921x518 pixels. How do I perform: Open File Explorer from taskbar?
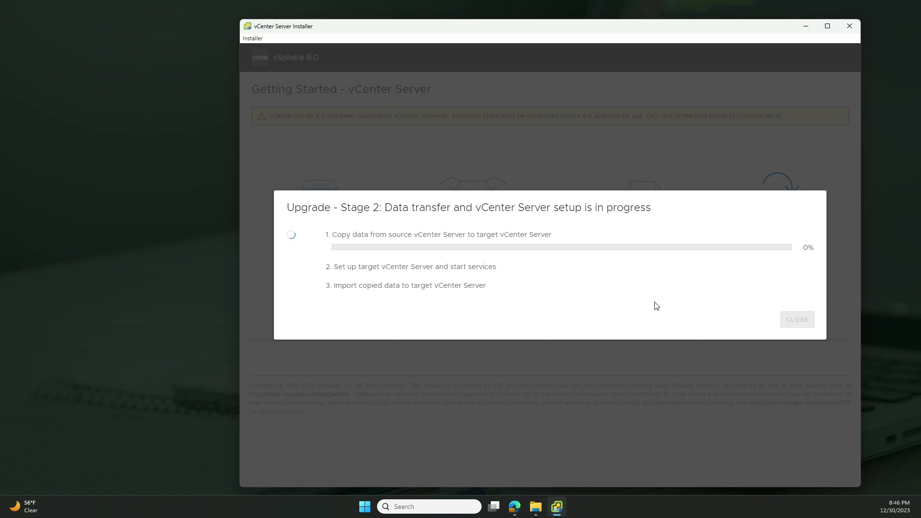536,506
